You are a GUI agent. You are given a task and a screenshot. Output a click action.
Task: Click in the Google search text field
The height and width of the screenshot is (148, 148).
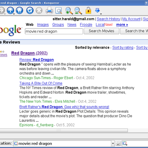[54, 31]
